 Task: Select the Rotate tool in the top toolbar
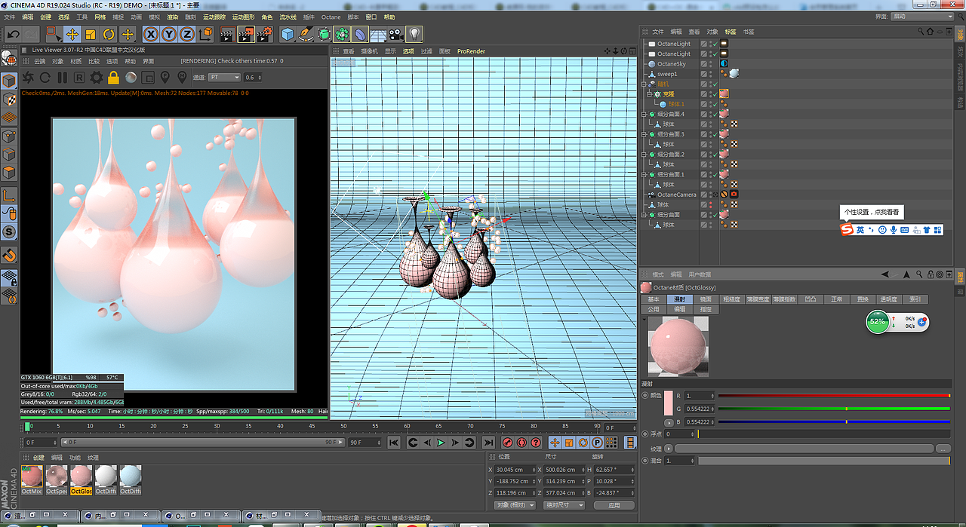pos(109,34)
